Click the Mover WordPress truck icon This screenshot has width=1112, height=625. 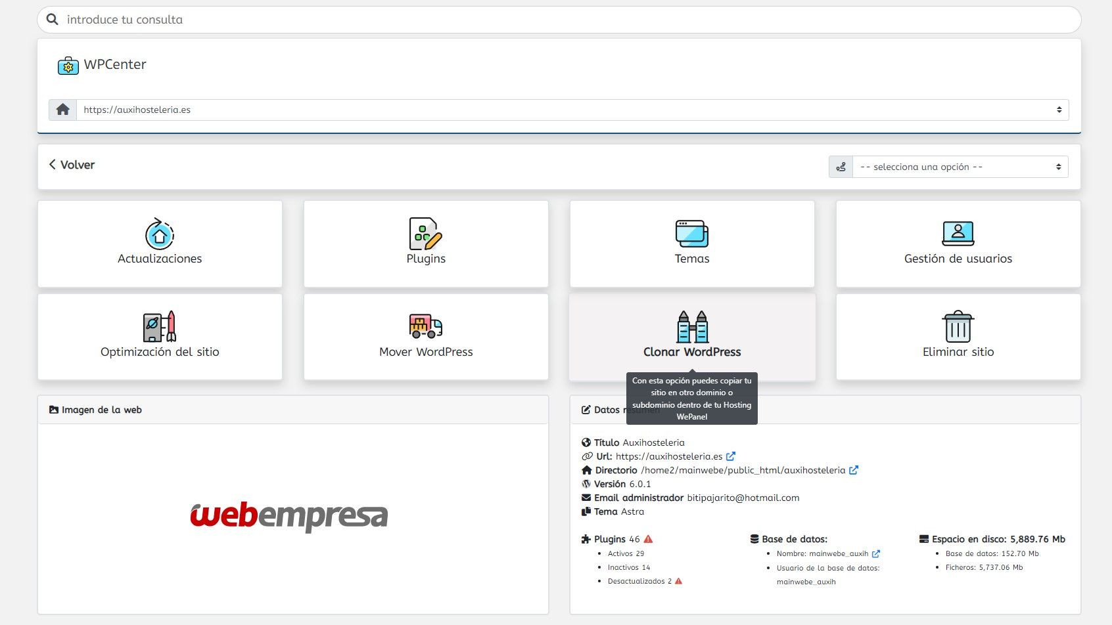coord(426,326)
